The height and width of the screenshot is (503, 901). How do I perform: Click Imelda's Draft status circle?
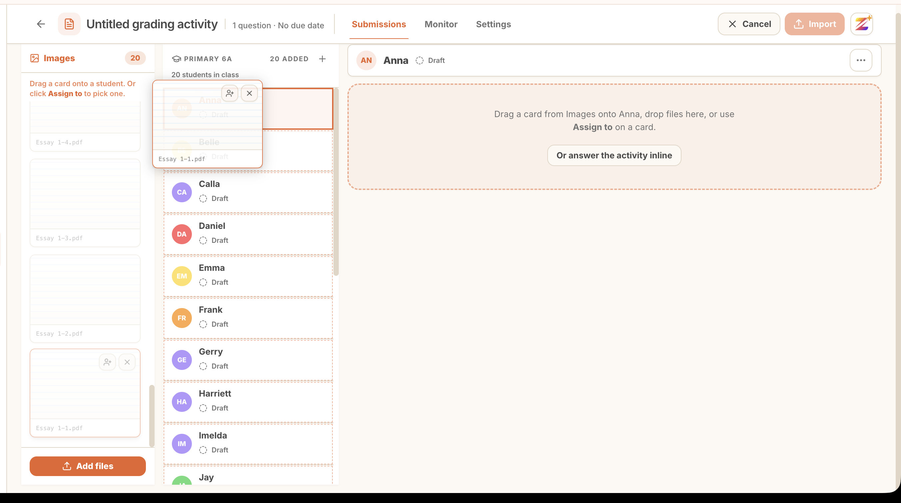click(x=203, y=450)
